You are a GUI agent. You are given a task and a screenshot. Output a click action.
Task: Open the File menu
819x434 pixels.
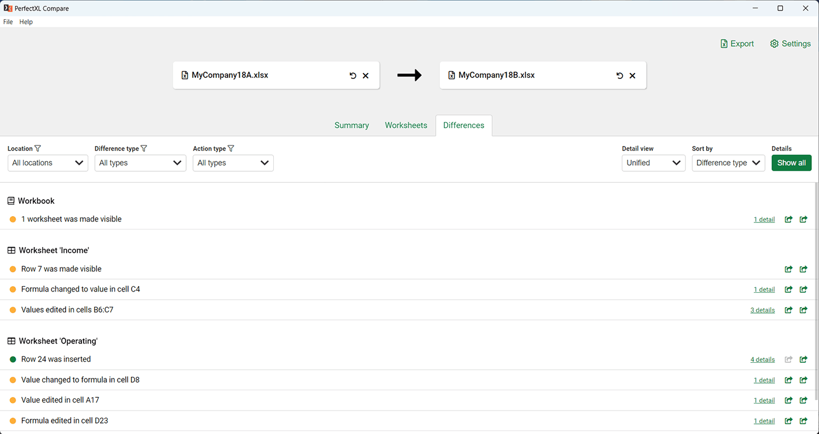coord(8,22)
